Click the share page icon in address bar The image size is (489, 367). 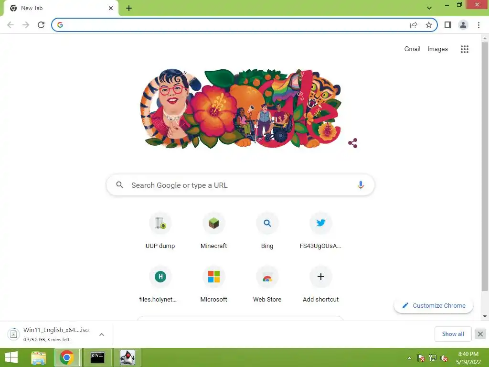click(414, 25)
